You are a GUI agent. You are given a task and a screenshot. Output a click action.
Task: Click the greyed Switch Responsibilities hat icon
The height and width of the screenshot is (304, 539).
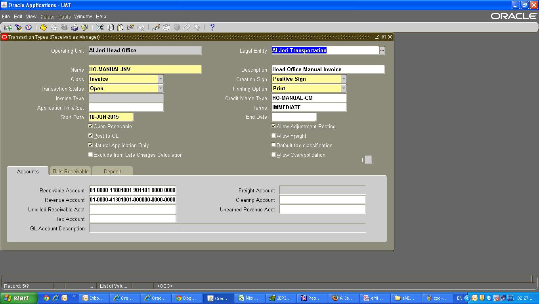pos(64,27)
